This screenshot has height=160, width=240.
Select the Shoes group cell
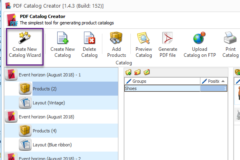point(162,88)
